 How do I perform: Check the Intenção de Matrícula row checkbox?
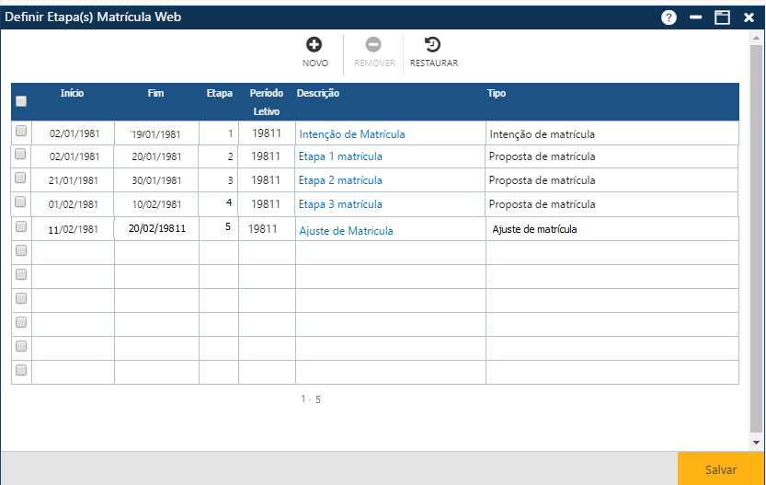point(21,132)
